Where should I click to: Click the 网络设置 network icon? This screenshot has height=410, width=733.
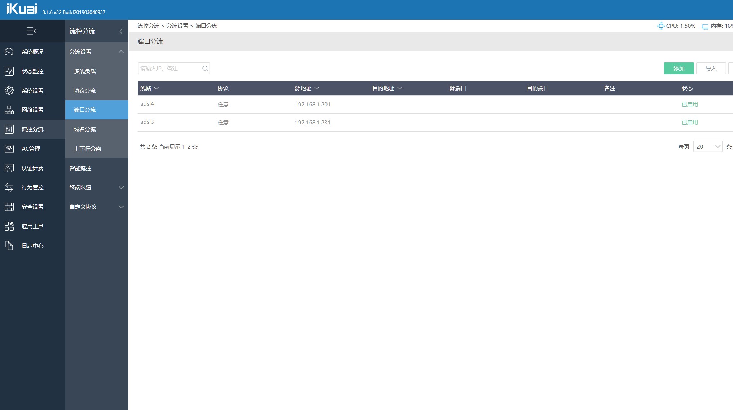click(x=9, y=110)
